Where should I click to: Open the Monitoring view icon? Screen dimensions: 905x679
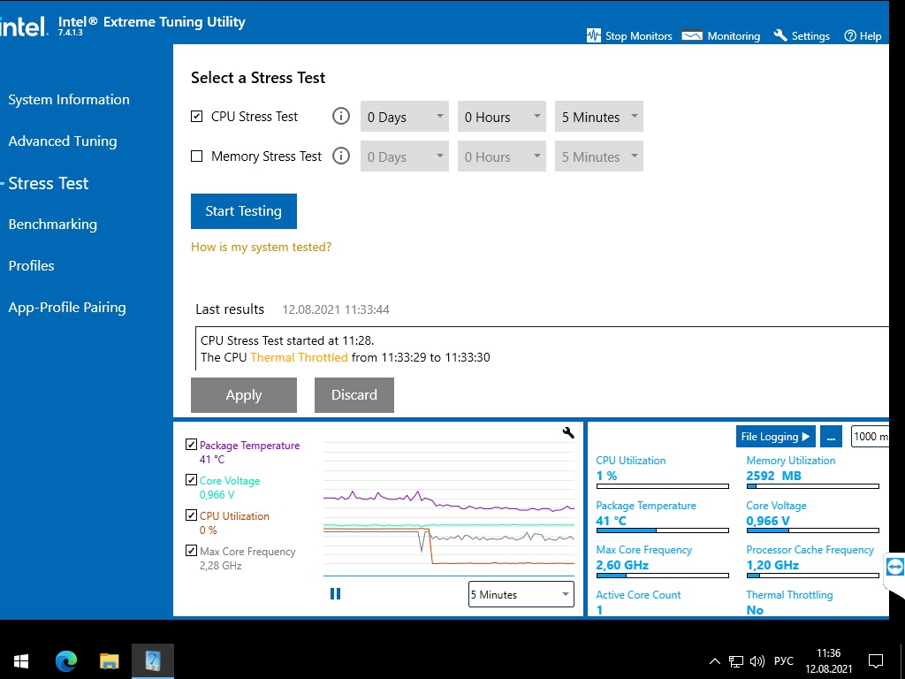pos(692,35)
